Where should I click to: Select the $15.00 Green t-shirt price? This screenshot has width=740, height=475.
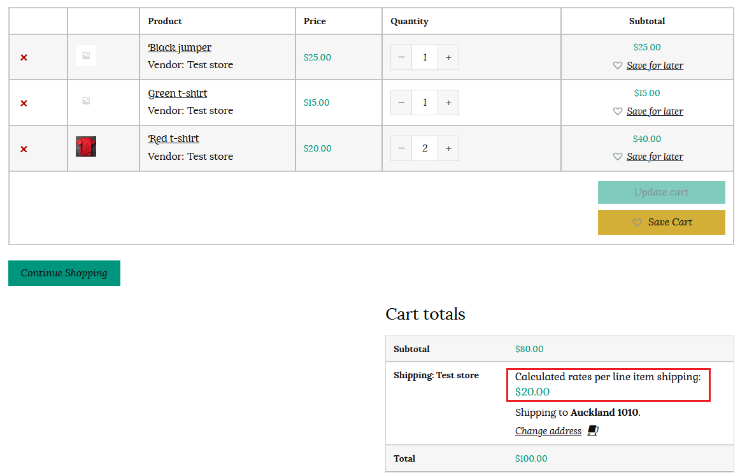317,103
